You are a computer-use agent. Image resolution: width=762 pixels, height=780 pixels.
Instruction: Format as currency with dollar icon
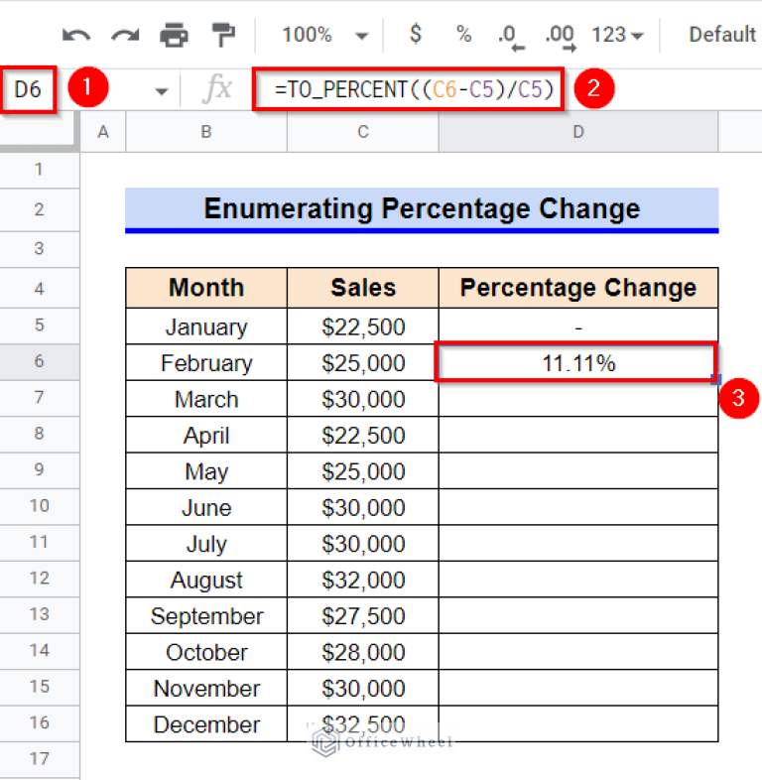[416, 35]
